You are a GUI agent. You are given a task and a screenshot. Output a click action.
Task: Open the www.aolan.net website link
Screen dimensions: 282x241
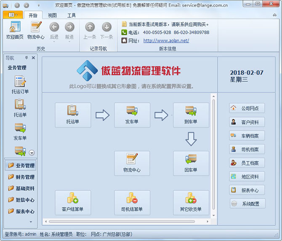tap(166, 41)
